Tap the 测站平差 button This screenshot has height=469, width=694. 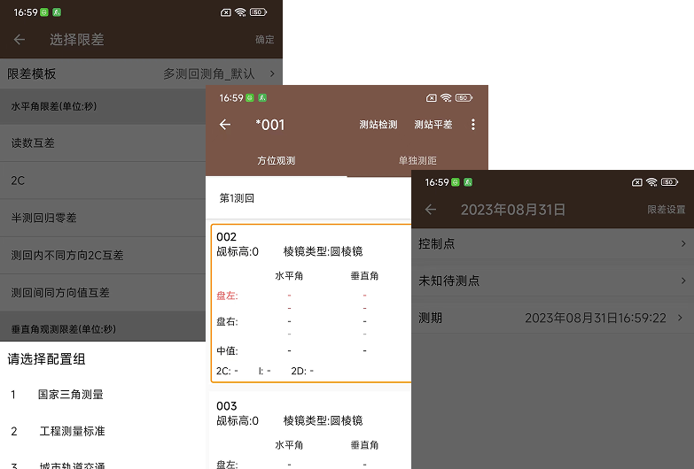(x=433, y=125)
